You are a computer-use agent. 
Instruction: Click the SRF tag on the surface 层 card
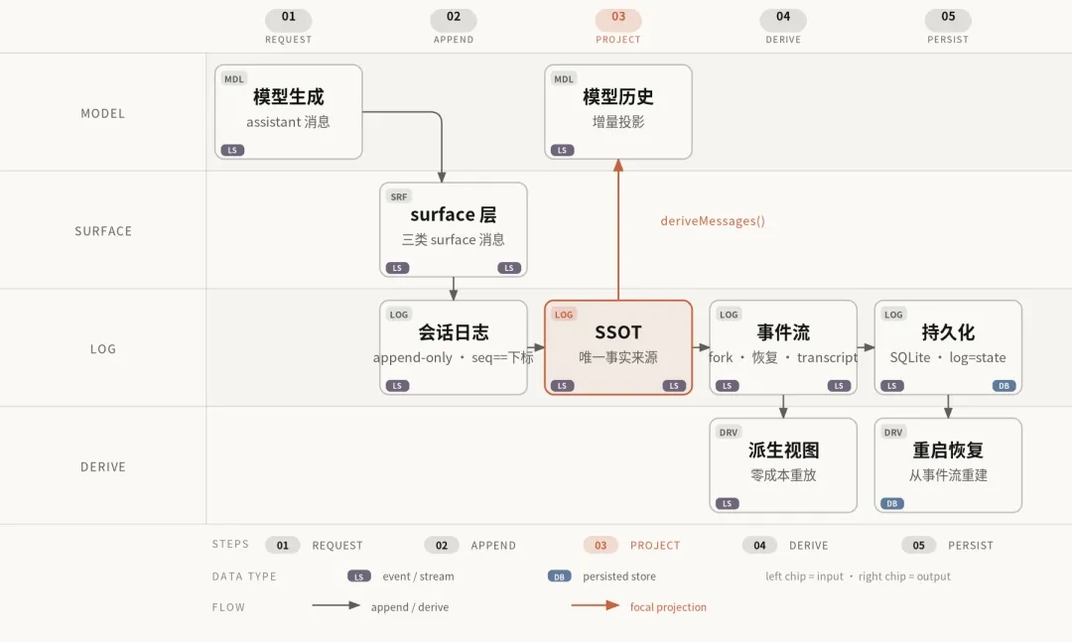tap(399, 196)
